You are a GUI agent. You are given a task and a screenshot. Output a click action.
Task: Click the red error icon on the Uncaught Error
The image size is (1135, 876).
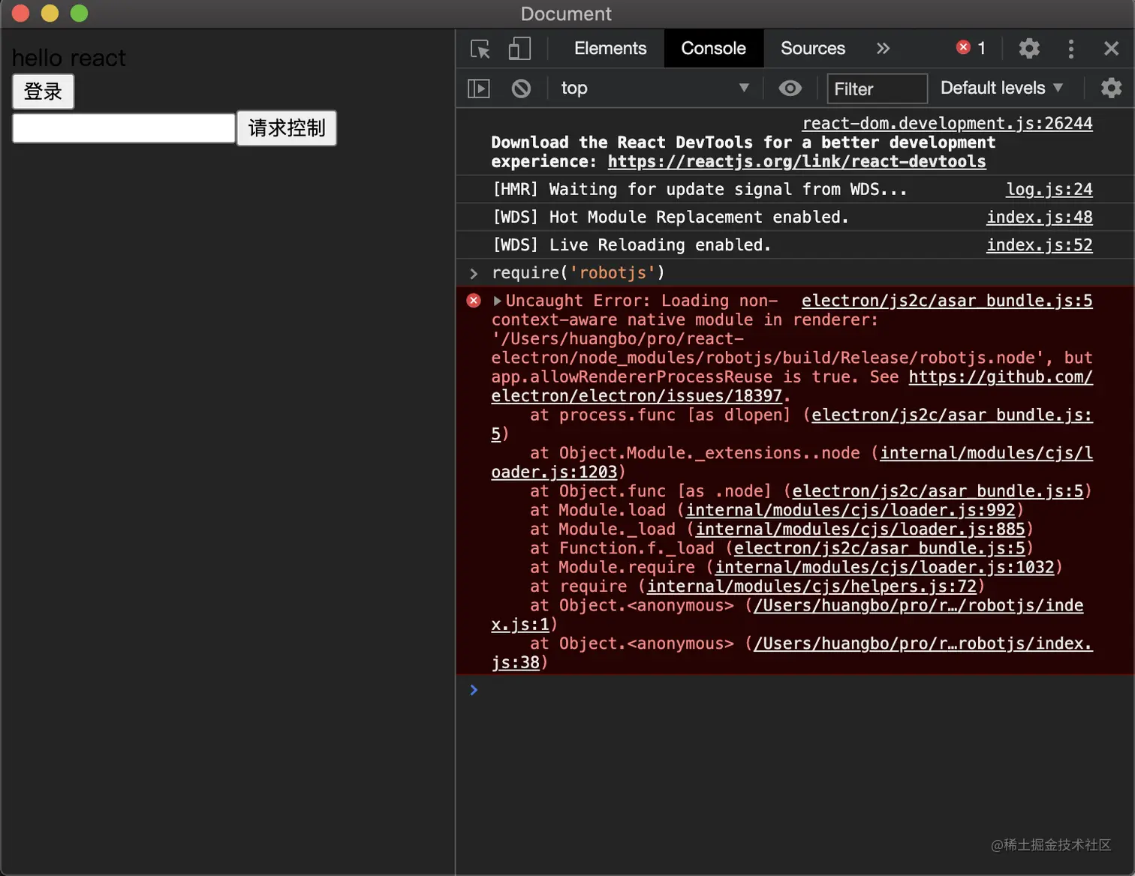474,301
